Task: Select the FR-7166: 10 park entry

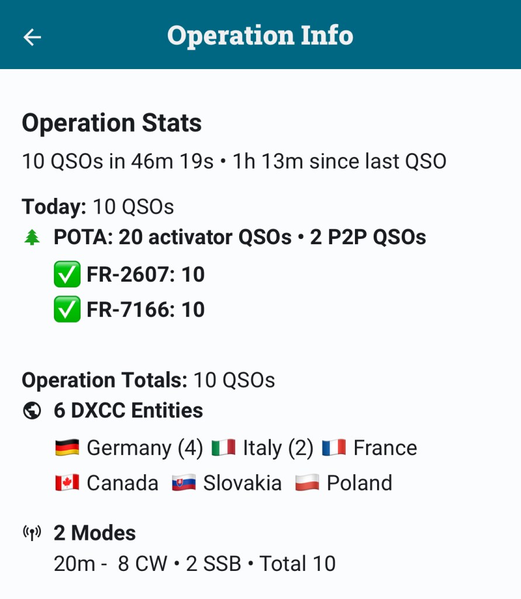Action: pyautogui.click(x=146, y=310)
